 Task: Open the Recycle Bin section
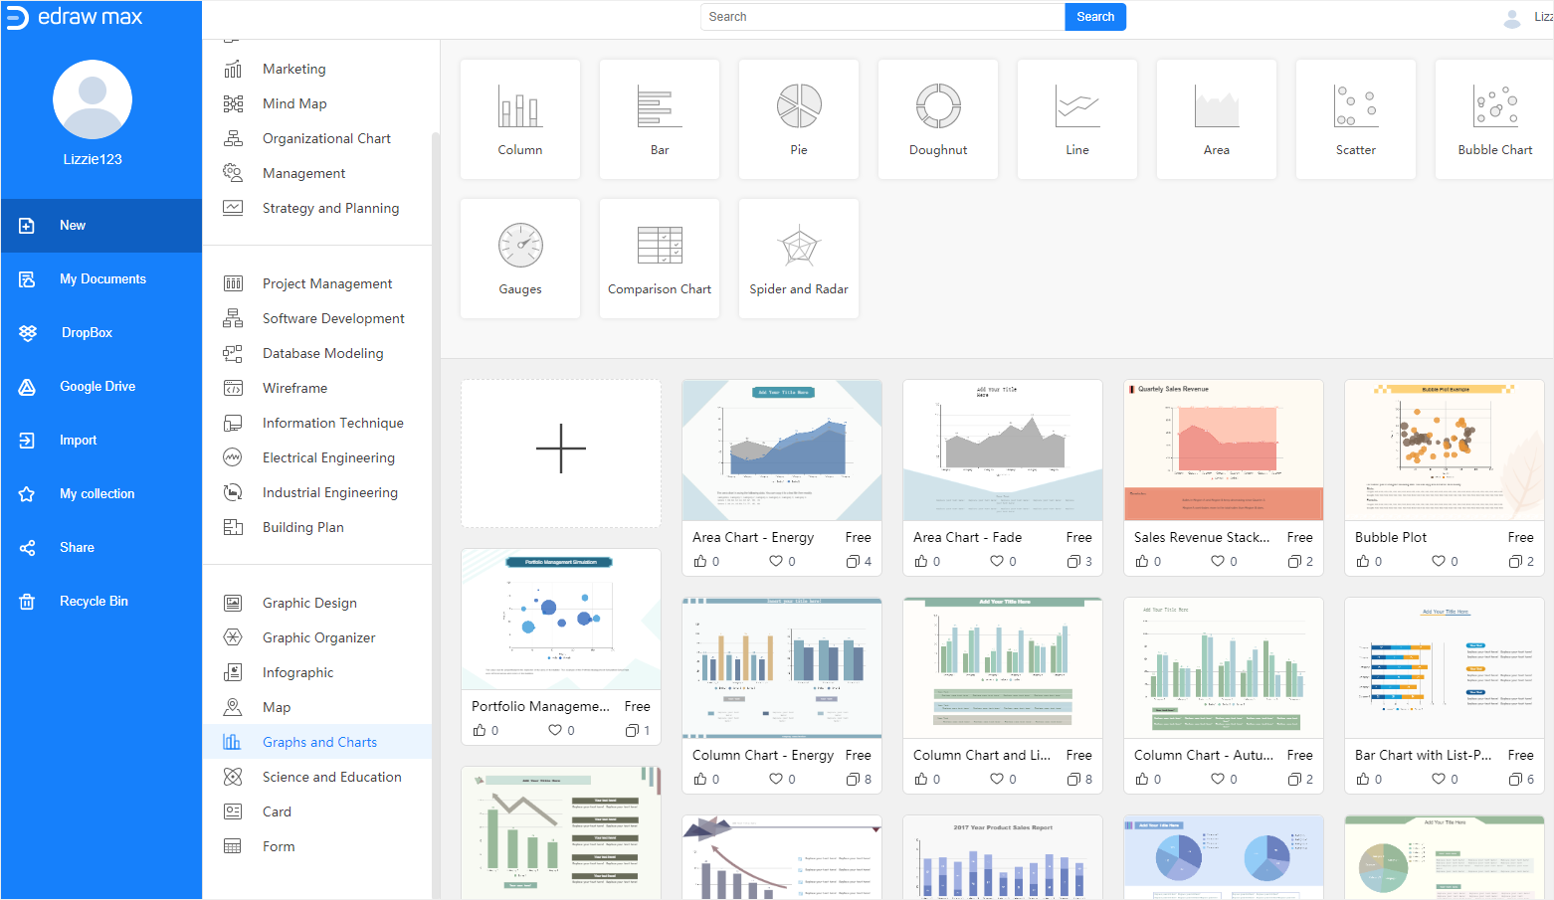(94, 602)
